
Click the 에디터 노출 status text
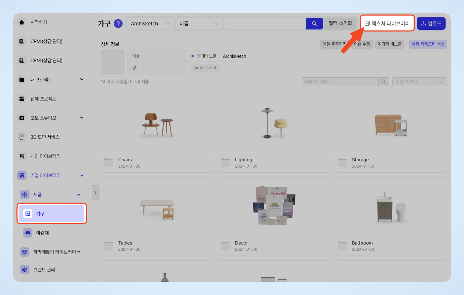pos(206,56)
